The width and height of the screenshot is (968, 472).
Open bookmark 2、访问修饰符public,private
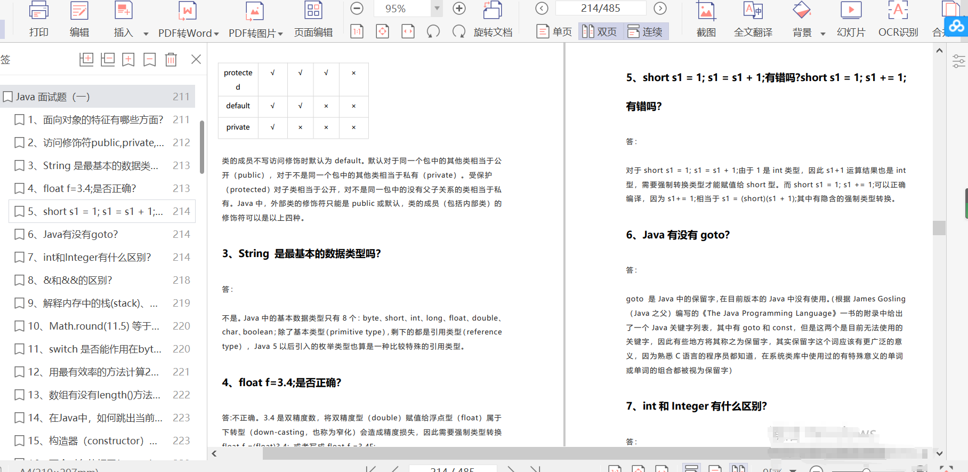coord(102,142)
